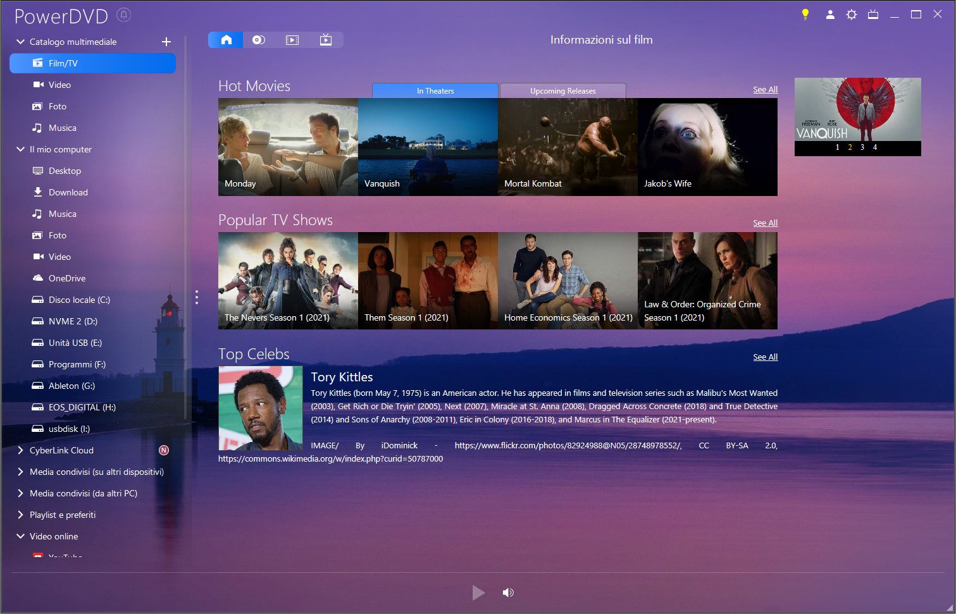Image resolution: width=956 pixels, height=614 pixels.
Task: Open The Nevers Season 1 show
Action: point(288,281)
